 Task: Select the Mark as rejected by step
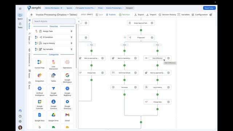[125, 58]
